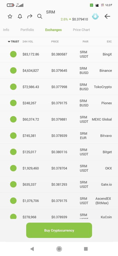
Task: Sort list by 24H VOL header
Action: (x=28, y=42)
